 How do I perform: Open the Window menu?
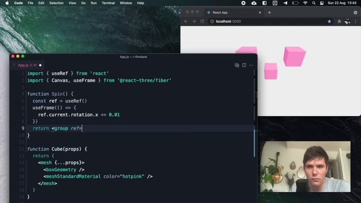(126, 3)
